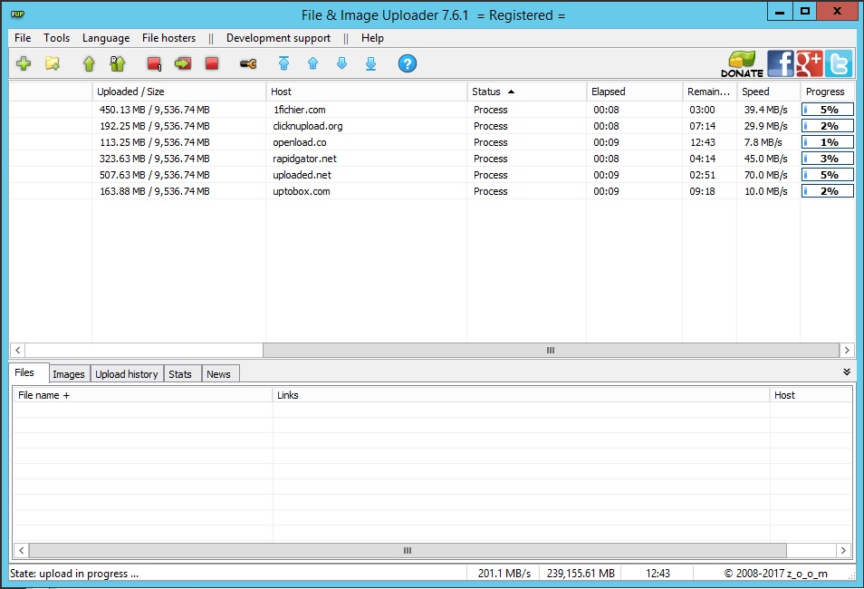The image size is (864, 589).
Task: Click the red stop icon with number one
Action: coord(154,63)
